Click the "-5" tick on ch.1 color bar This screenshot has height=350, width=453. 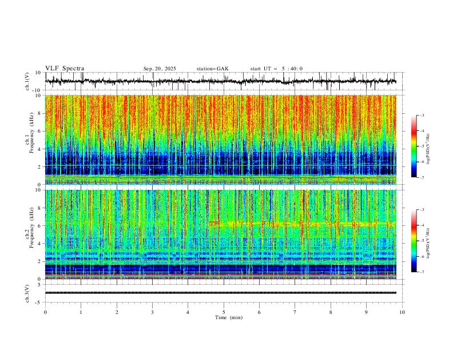(x=422, y=146)
